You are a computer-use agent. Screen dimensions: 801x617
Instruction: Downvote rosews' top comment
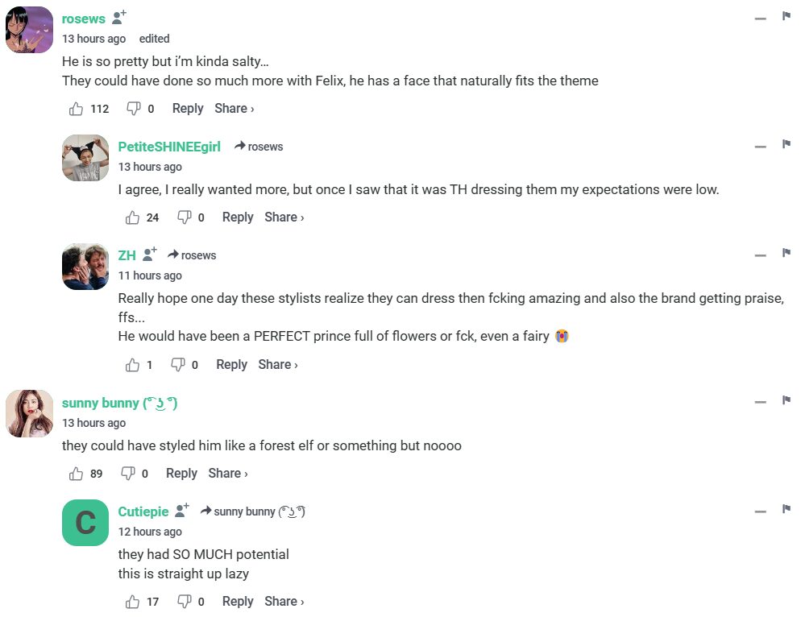[x=134, y=109]
